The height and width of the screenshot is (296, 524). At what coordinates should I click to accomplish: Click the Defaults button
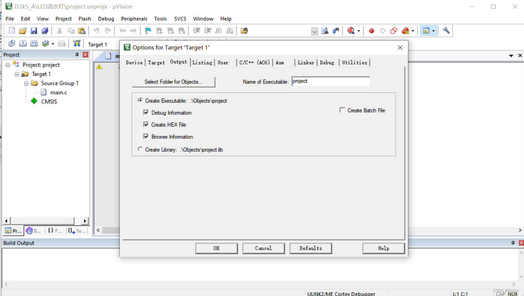(311, 248)
